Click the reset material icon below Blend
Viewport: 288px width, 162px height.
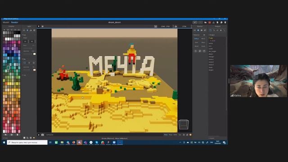tap(196, 51)
